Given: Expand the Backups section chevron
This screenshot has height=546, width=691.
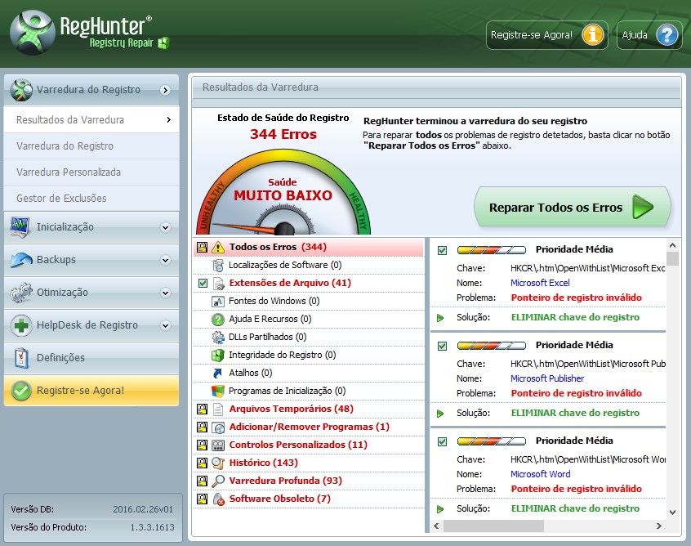Looking at the screenshot, I should [x=165, y=260].
